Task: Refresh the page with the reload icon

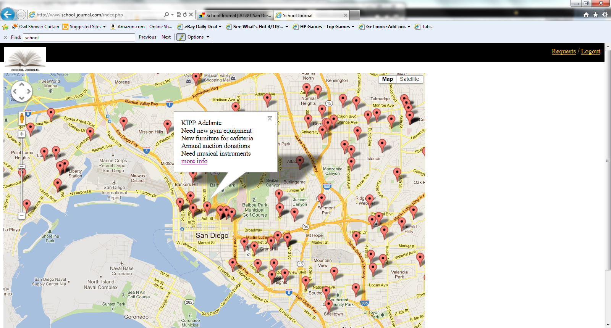Action: 185,15
